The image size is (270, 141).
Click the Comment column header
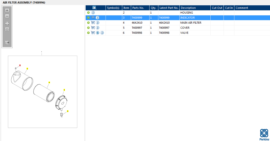coord(252,8)
